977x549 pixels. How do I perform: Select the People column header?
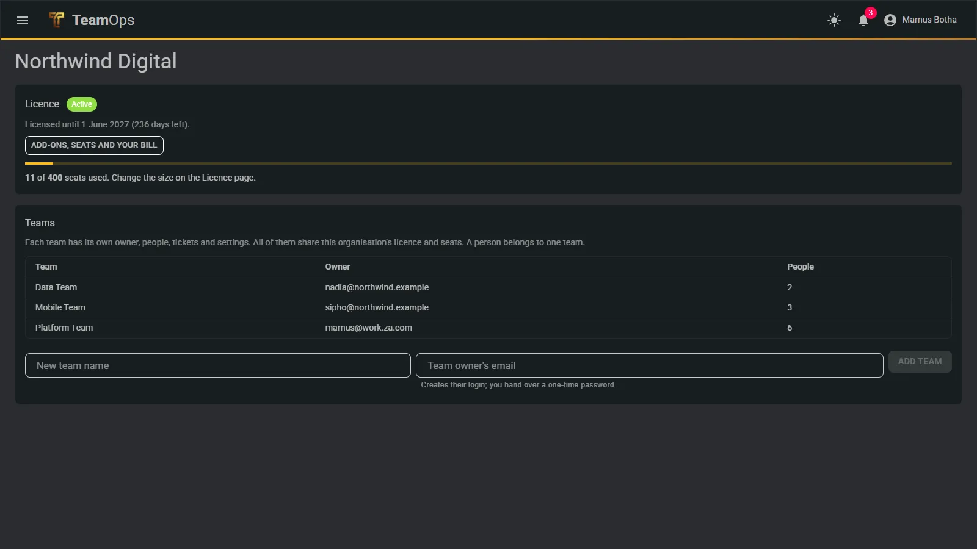point(801,267)
